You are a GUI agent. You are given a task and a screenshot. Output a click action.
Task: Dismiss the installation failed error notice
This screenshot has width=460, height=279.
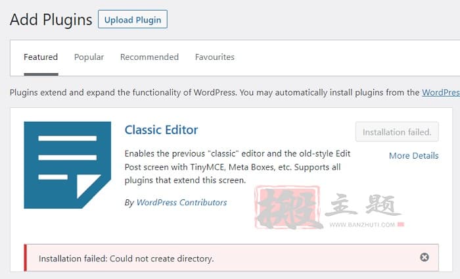tap(425, 257)
